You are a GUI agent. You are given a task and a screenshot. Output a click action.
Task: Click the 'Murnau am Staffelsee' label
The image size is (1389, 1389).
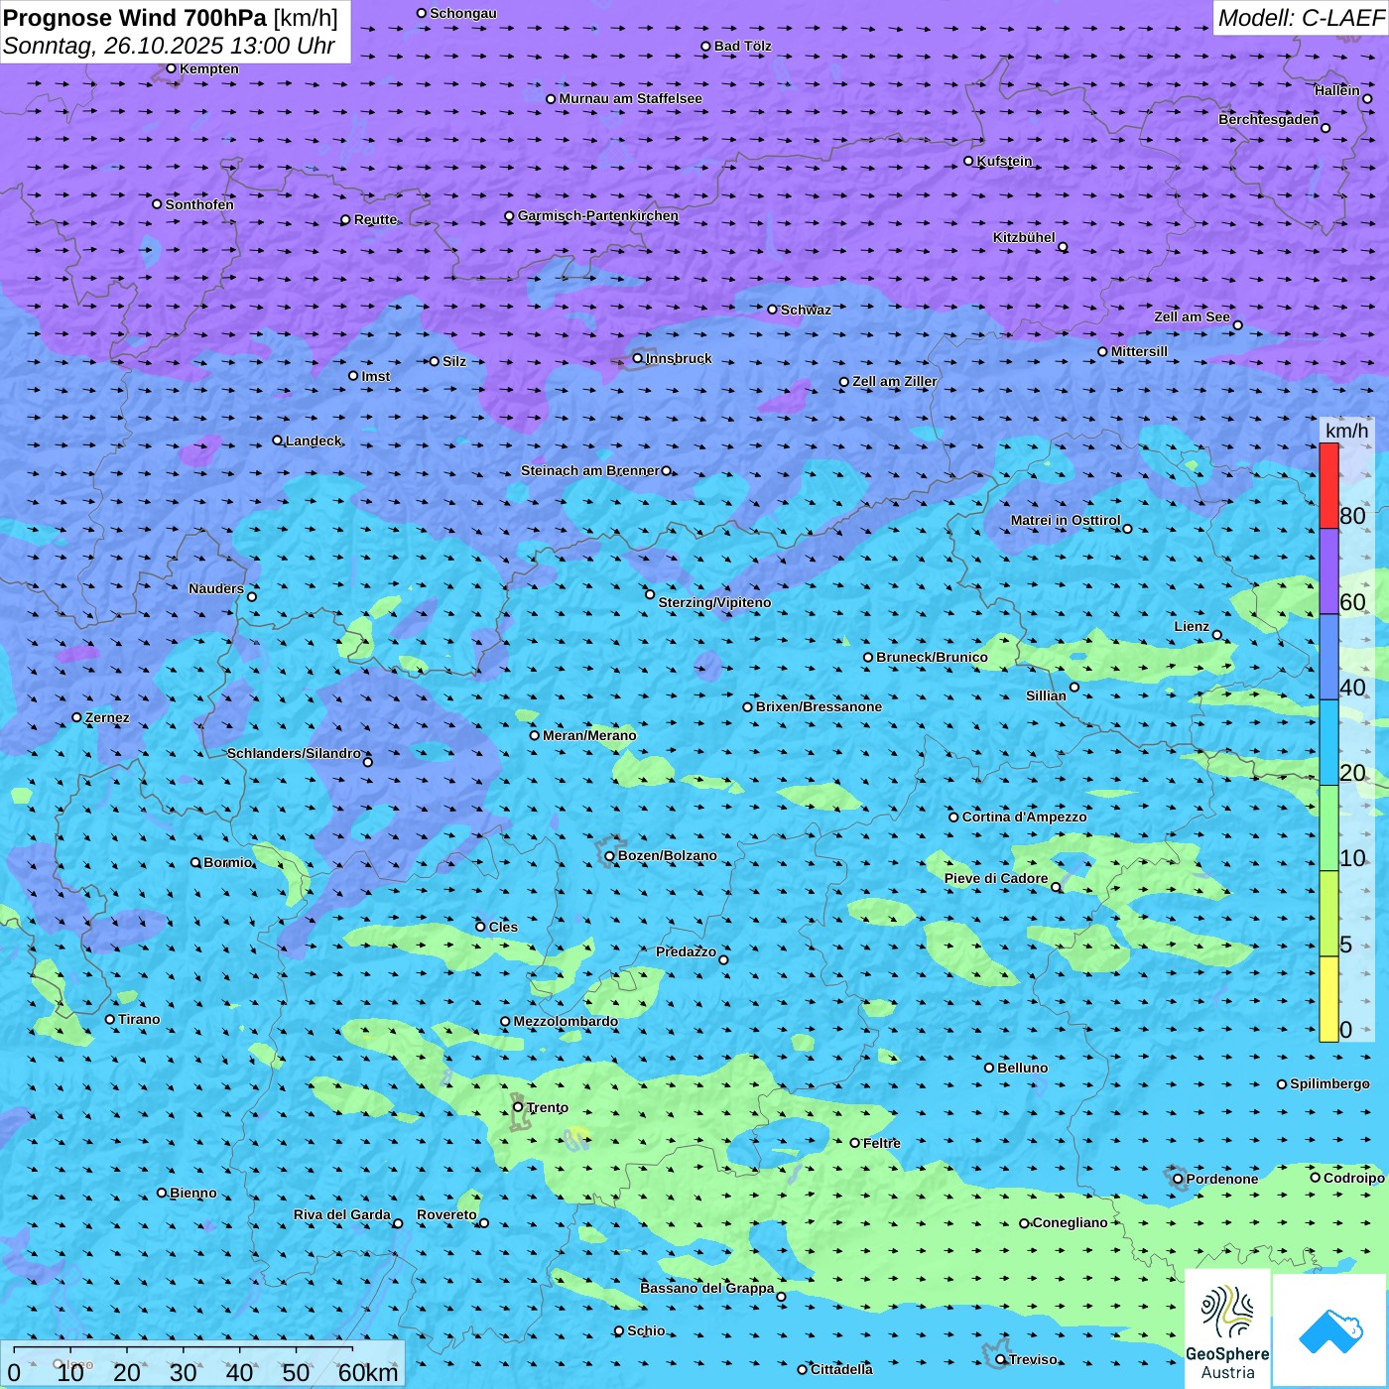click(x=631, y=98)
